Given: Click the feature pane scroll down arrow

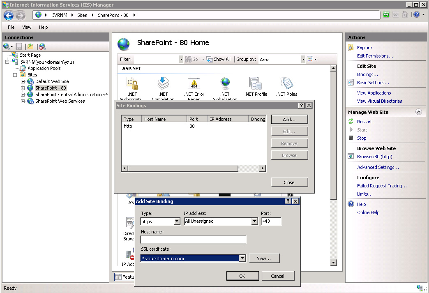Looking at the screenshot, I should pyautogui.click(x=333, y=263).
